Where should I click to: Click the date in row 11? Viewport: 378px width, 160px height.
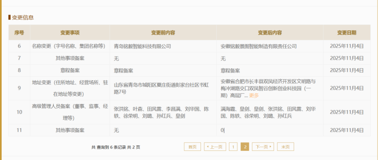pyautogui.click(x=346, y=130)
